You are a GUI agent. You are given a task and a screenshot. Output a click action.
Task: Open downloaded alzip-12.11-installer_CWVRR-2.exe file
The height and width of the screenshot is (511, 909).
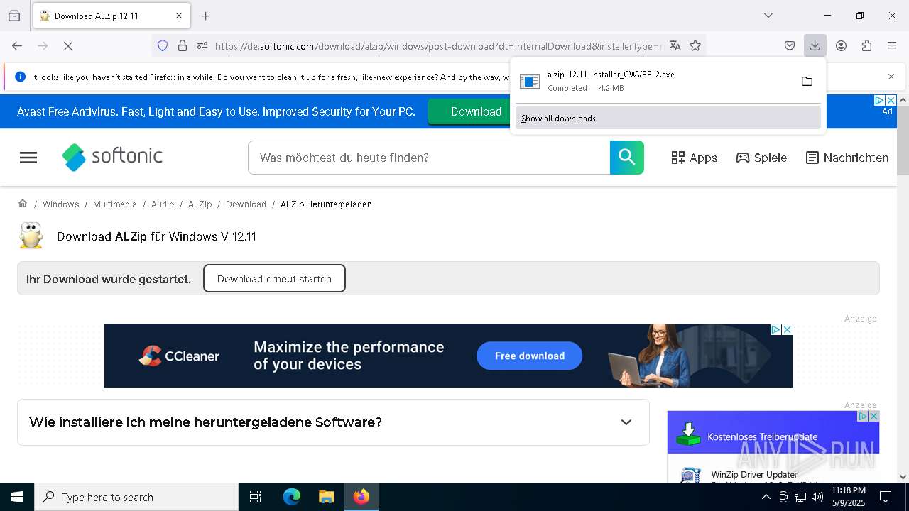point(653,81)
